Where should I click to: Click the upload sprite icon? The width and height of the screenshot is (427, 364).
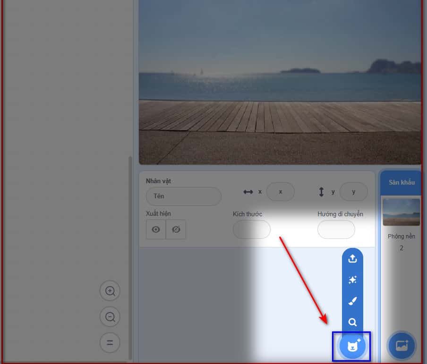[x=352, y=259]
